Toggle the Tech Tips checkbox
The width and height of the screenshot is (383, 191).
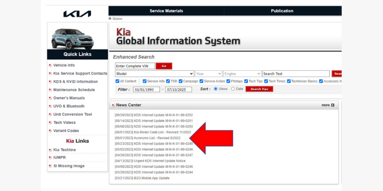[246, 81]
